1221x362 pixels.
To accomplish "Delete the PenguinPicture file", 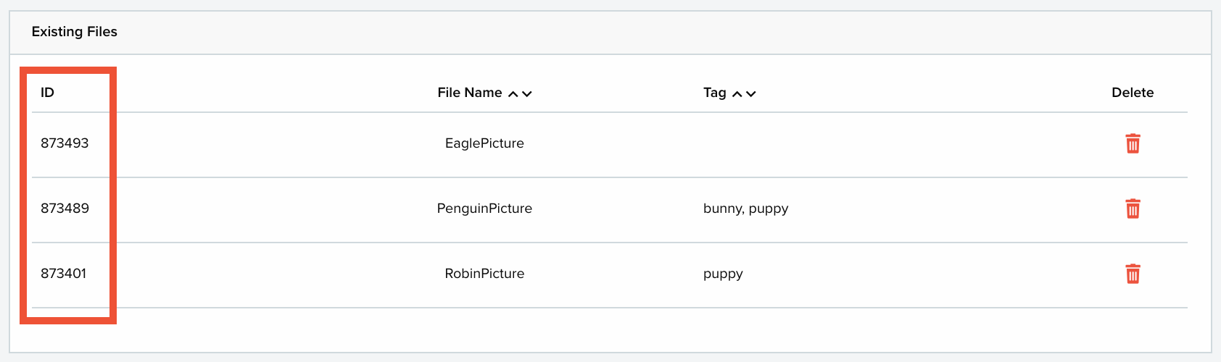I will pos(1133,209).
